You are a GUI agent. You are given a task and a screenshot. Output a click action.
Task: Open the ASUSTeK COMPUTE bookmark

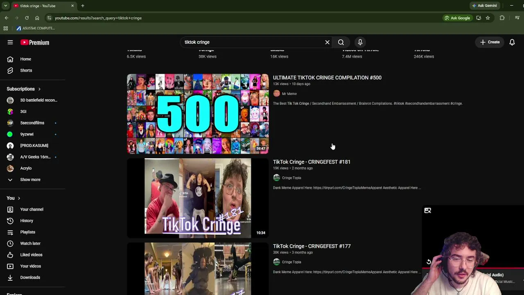point(36,28)
